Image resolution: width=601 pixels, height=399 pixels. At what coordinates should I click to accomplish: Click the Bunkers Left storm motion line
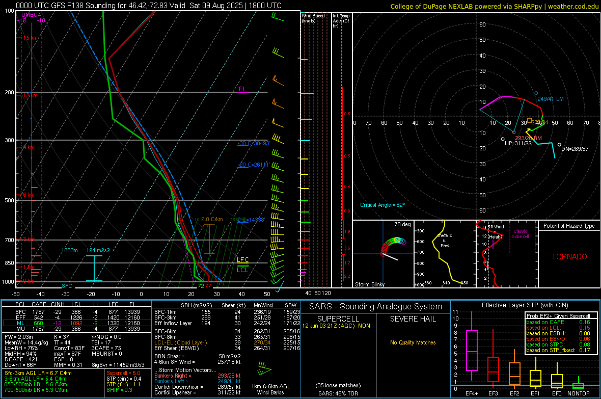pyautogui.click(x=198, y=381)
